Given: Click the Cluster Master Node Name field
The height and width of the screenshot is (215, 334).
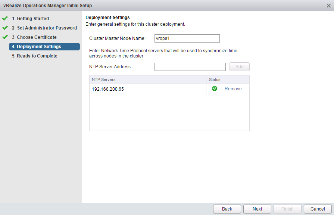Looking at the screenshot, I should (187, 38).
